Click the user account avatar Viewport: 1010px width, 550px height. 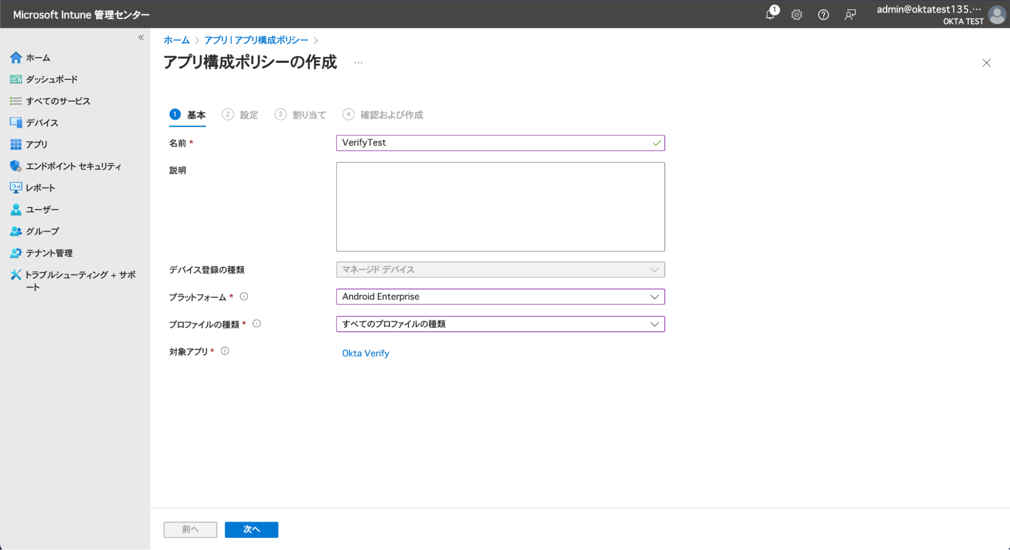click(996, 15)
